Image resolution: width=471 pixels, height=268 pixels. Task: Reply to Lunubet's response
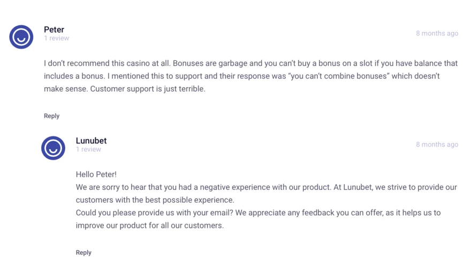(x=83, y=252)
